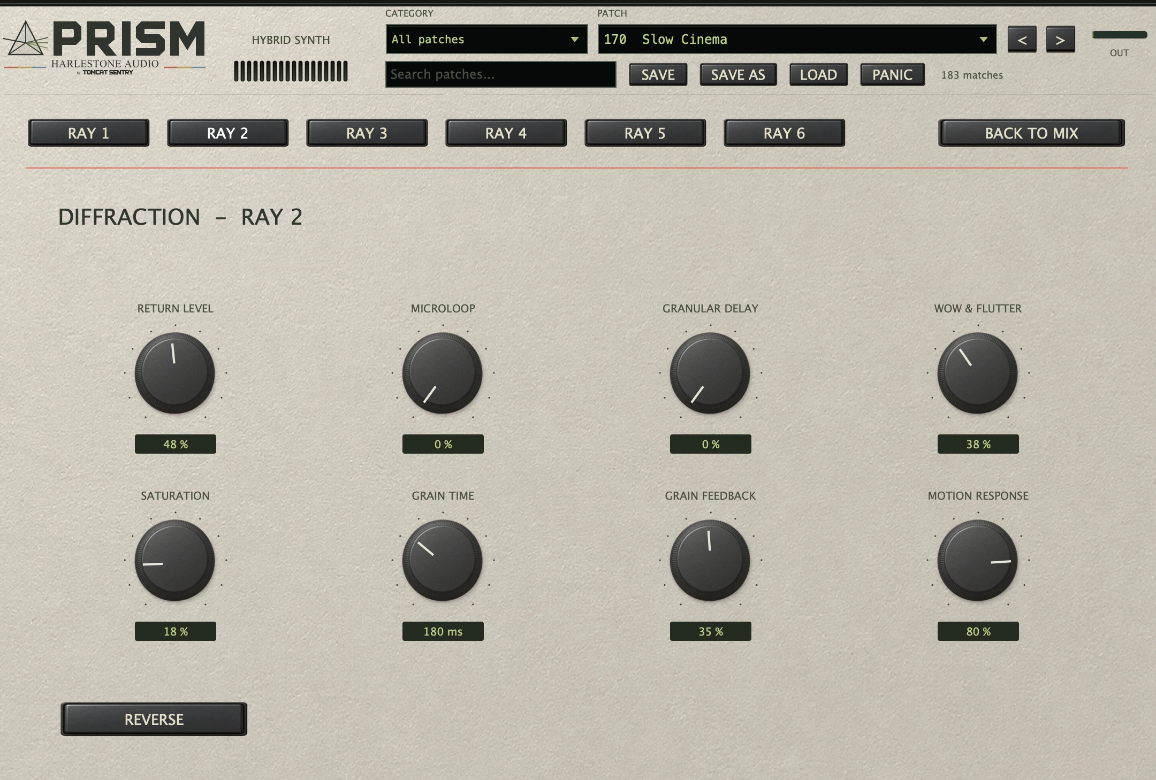This screenshot has height=780, width=1156.
Task: Click the HARLESTONE AUDIO brand text
Action: click(105, 64)
